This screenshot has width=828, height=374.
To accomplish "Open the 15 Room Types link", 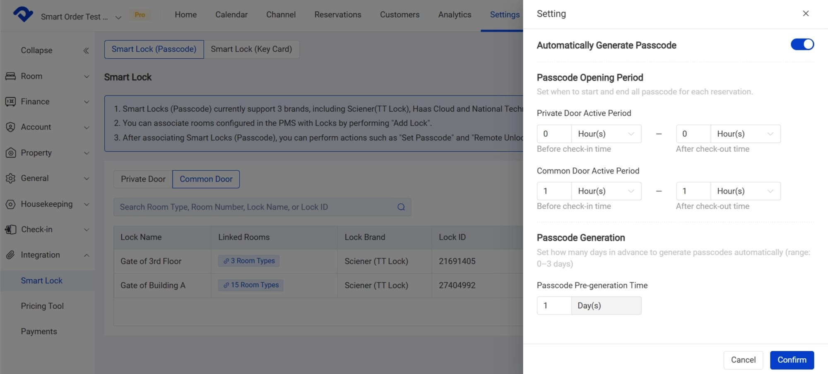I will tap(251, 285).
